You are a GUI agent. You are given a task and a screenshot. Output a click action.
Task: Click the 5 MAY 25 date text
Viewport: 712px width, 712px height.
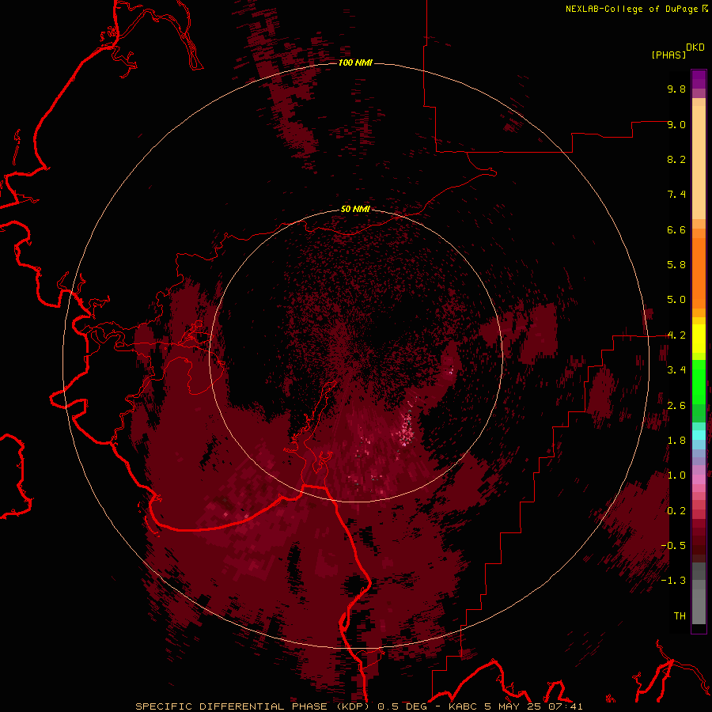[x=513, y=706]
